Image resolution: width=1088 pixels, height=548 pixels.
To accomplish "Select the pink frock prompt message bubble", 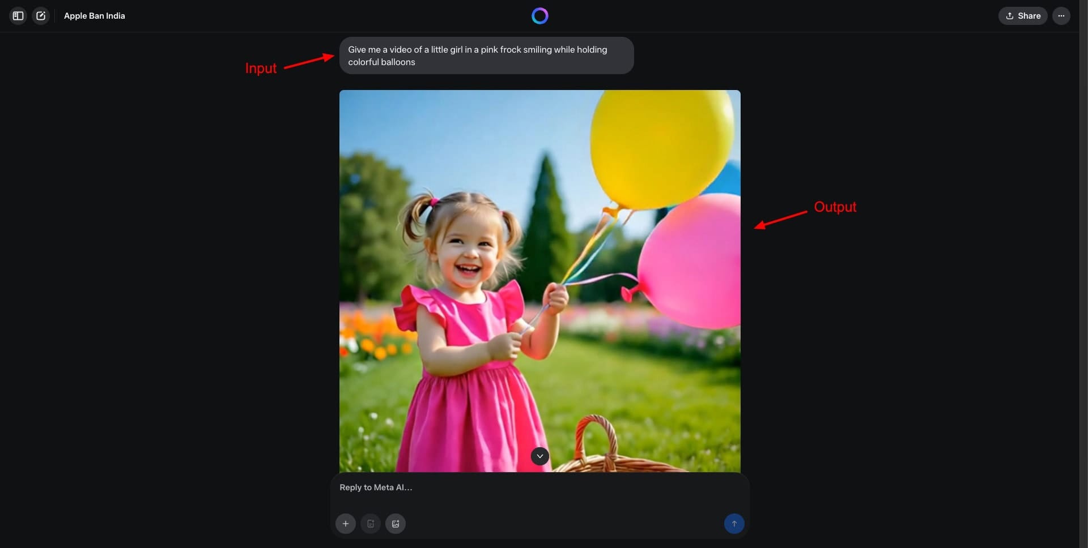I will (x=486, y=55).
